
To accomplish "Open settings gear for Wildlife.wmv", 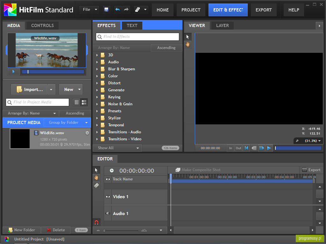I will [x=87, y=133].
